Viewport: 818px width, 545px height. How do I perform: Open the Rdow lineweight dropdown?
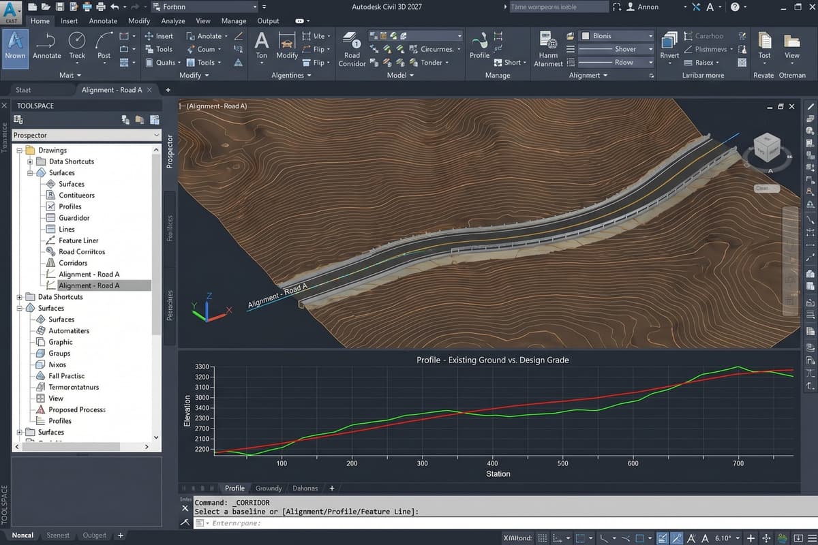[x=616, y=62]
